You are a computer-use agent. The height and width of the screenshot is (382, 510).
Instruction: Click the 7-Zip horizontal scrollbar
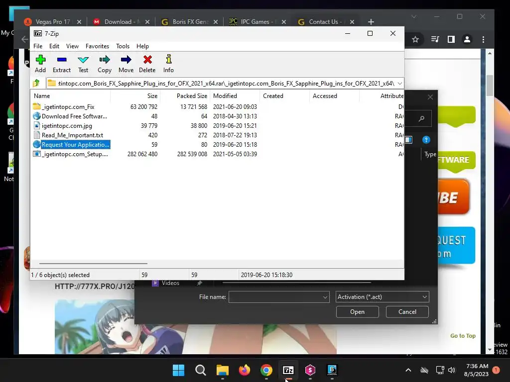[93, 264]
